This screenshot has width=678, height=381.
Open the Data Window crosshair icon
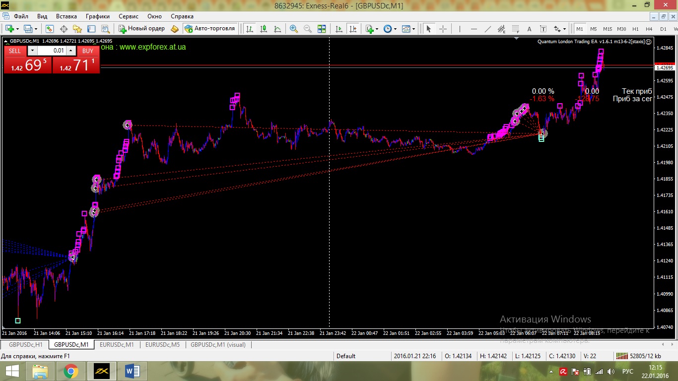tap(64, 29)
